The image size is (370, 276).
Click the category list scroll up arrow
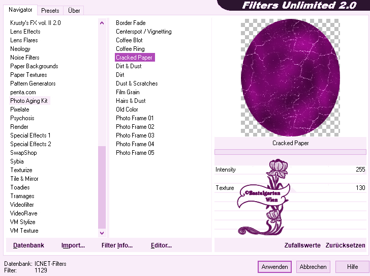pyautogui.click(x=102, y=23)
